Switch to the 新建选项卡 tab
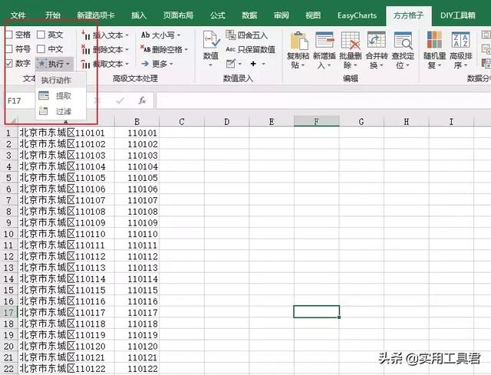The width and height of the screenshot is (491, 375). (x=96, y=15)
